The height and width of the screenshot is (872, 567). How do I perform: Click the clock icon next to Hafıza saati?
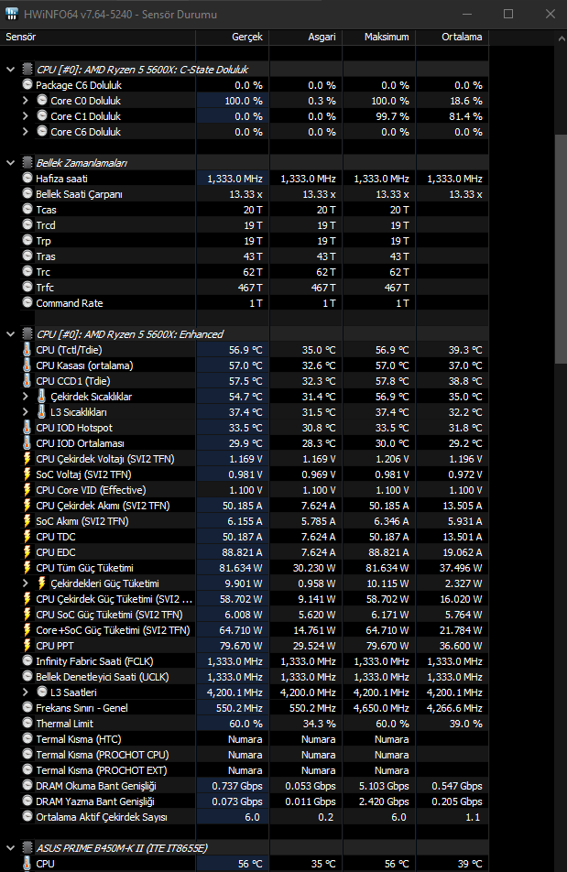pyautogui.click(x=27, y=178)
